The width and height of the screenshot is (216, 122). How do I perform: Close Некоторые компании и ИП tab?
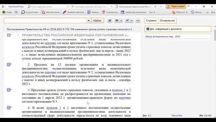click(x=112, y=6)
